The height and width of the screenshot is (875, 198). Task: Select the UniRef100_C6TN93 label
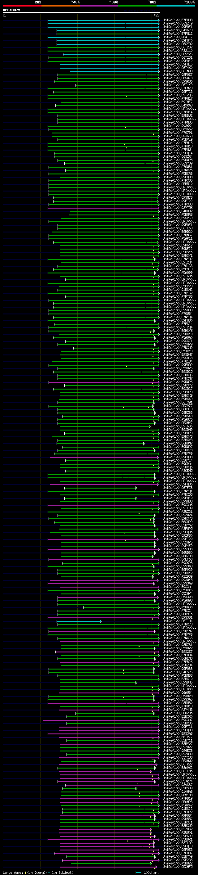177,71
